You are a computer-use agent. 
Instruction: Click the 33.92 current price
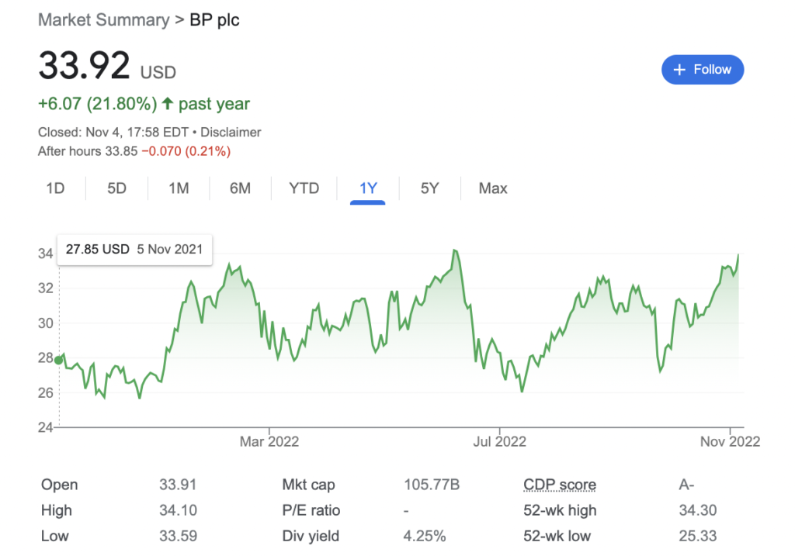84,66
